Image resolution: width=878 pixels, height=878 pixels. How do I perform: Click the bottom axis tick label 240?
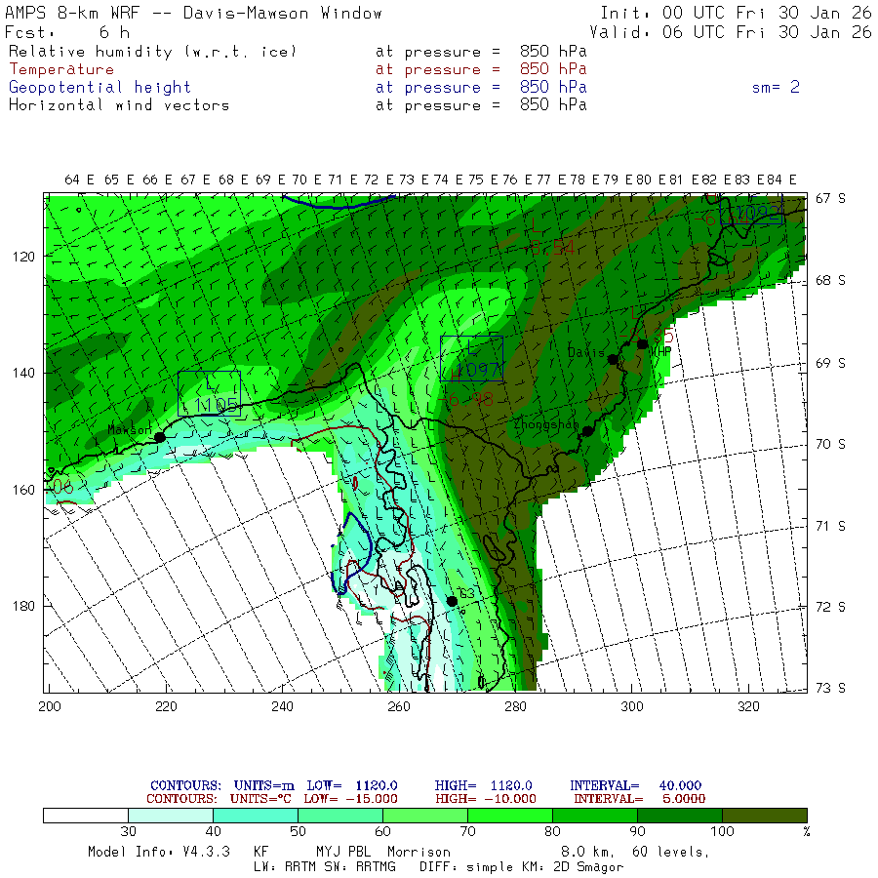click(282, 706)
